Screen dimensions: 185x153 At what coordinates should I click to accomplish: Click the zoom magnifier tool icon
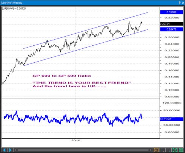[162, 150]
